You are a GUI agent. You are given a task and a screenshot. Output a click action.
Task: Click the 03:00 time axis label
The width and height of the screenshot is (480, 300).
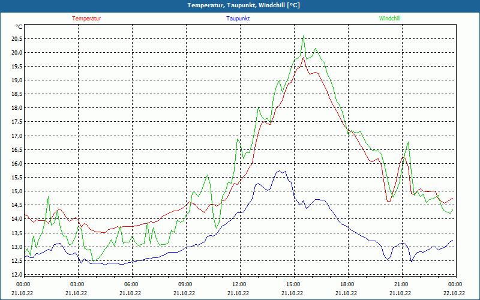tap(78, 284)
